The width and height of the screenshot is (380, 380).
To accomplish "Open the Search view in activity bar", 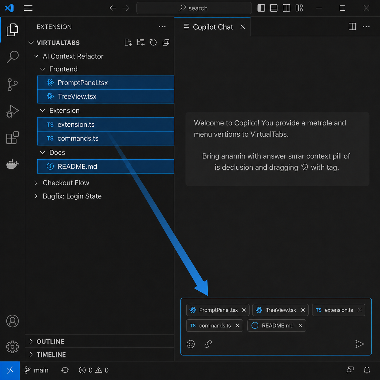I will (12, 57).
